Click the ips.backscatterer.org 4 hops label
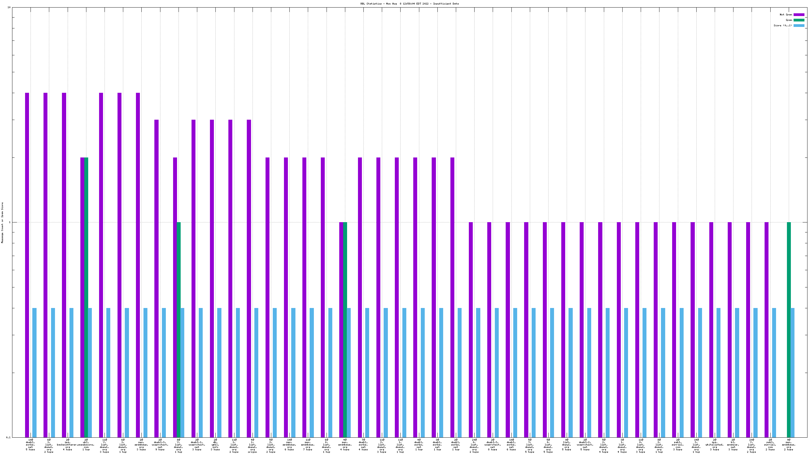Screen dimensions: 812x457 tap(67, 444)
